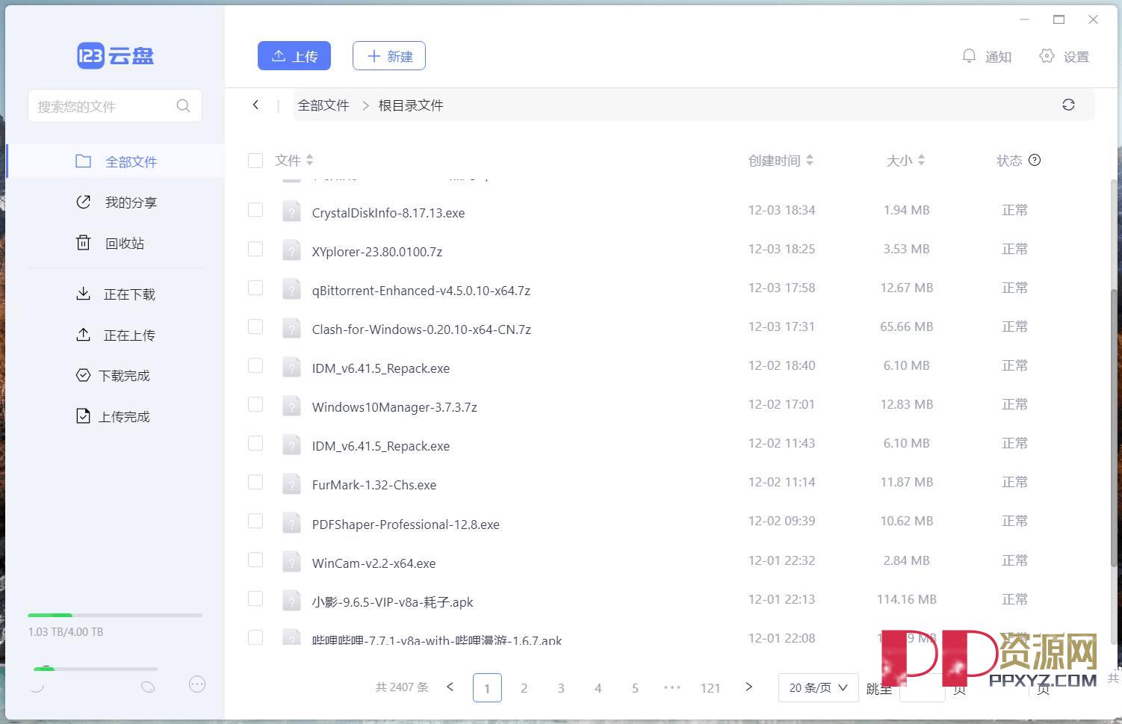
Task: Click file icon of PDFShaper-Professional-12.8.exe
Action: coord(291,523)
